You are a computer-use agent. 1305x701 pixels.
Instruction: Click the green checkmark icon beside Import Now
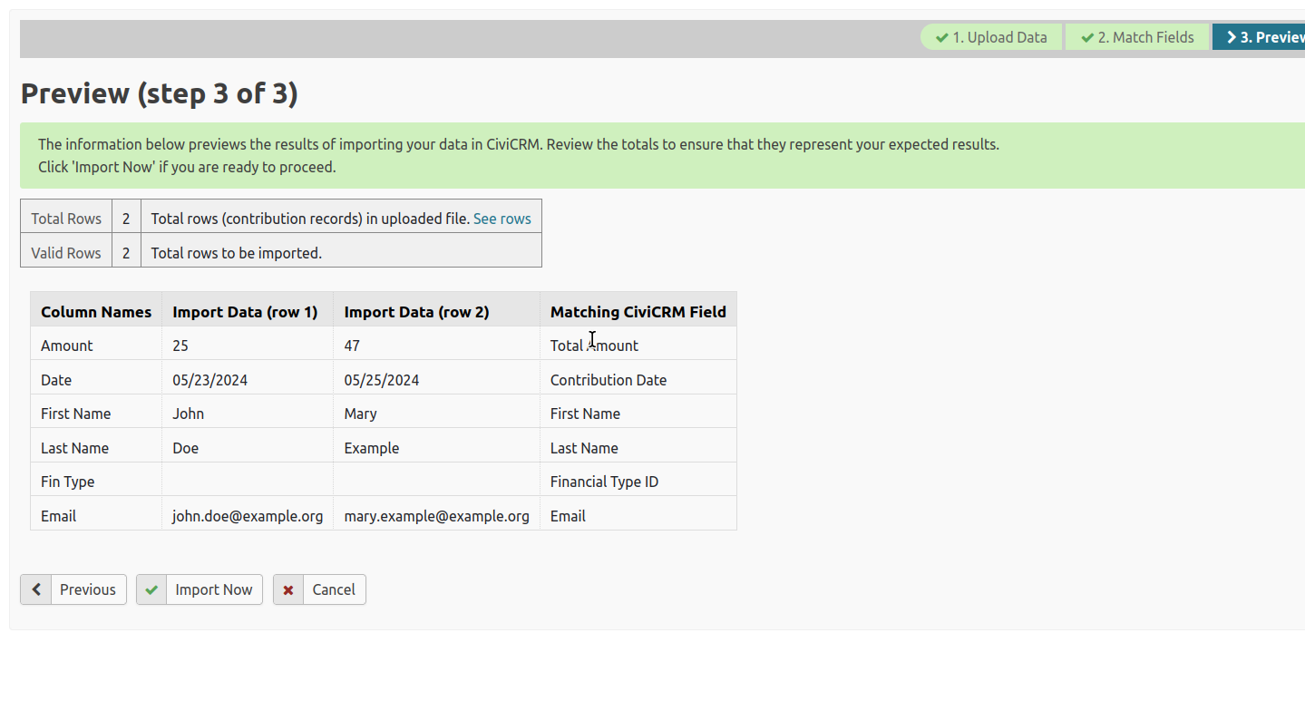152,589
